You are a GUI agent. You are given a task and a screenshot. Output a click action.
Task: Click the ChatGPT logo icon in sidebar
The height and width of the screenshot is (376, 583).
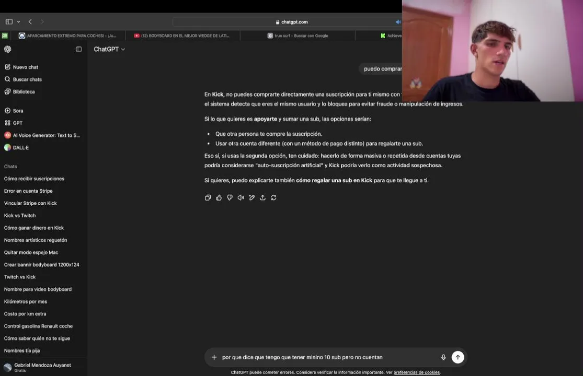tap(7, 49)
